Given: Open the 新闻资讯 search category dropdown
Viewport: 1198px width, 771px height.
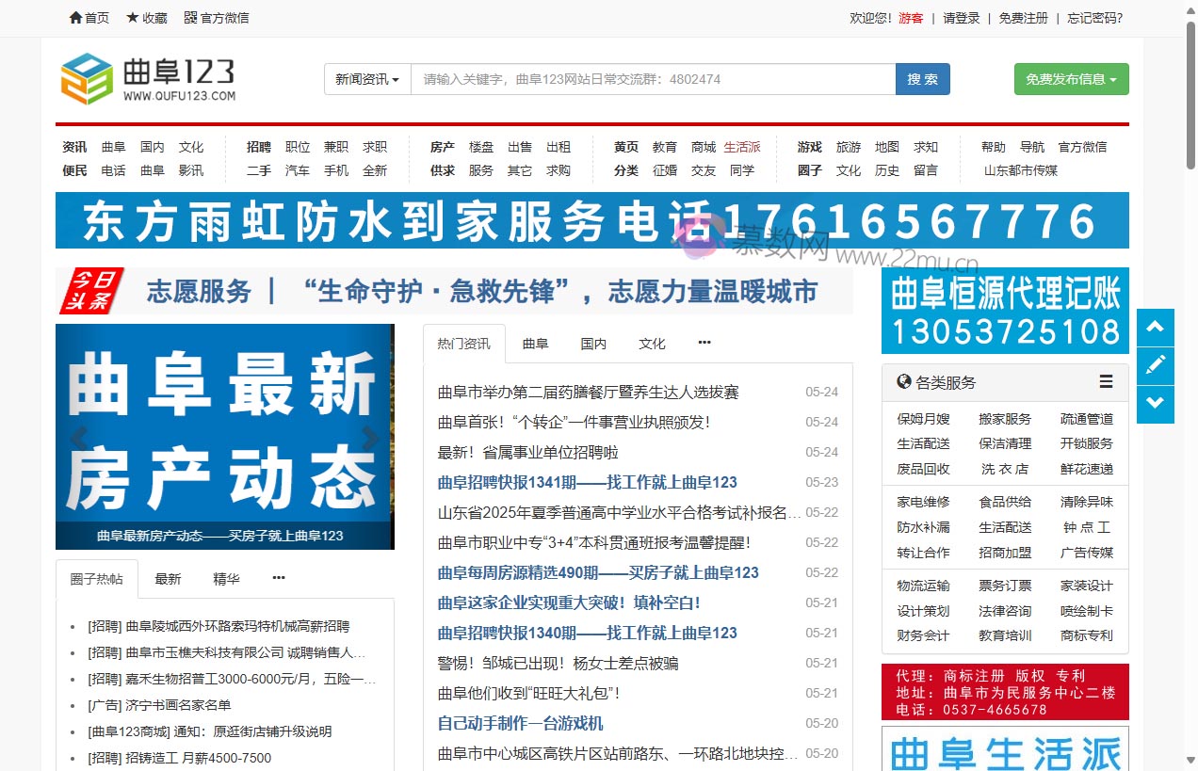Looking at the screenshot, I should point(367,79).
